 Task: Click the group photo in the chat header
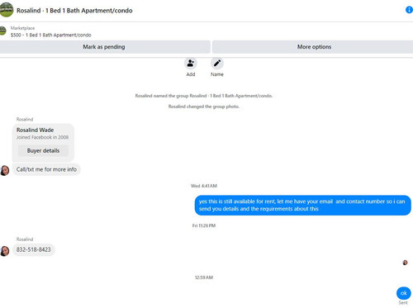pos(6,10)
